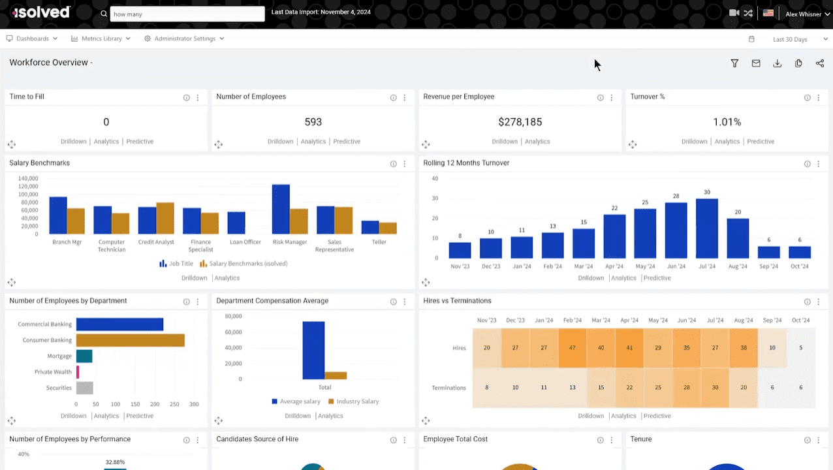Click the download dashboard icon
The image size is (833, 470).
click(x=777, y=63)
